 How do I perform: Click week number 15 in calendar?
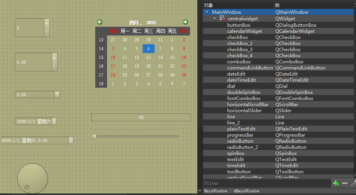tap(101, 57)
